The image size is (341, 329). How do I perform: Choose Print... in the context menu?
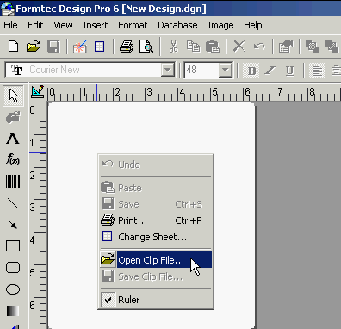(156, 220)
